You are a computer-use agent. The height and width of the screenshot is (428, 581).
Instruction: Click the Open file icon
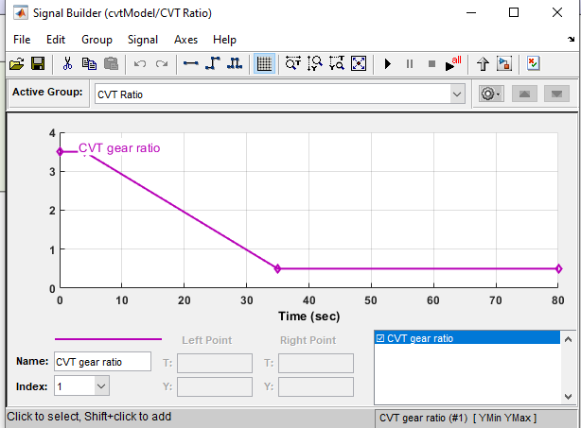point(16,64)
